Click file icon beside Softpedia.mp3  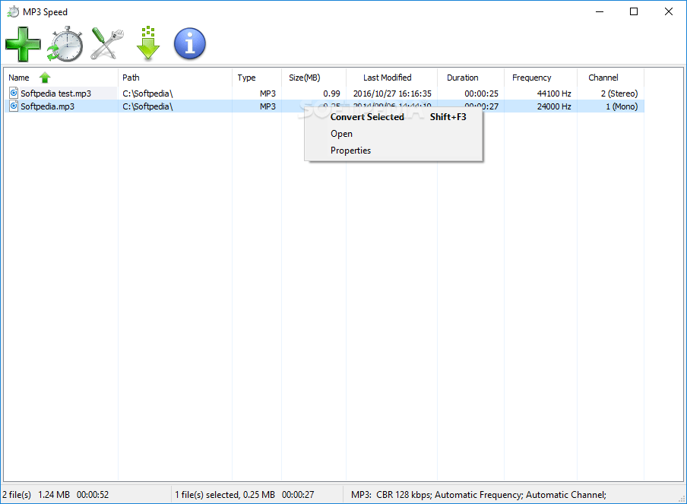13,106
